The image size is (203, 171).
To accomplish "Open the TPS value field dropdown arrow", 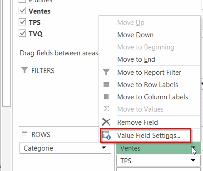I will coord(193,160).
